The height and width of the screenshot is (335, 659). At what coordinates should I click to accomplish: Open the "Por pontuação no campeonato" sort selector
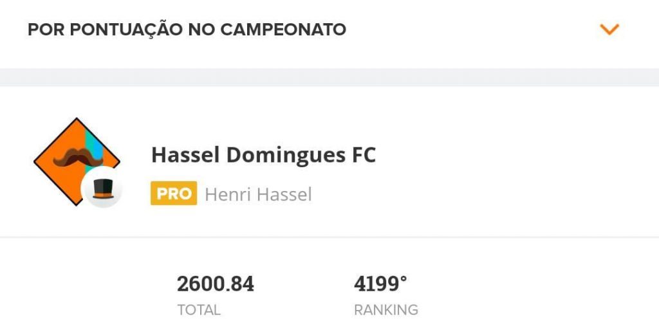(187, 30)
